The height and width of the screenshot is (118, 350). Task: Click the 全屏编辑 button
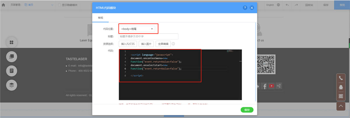point(163,44)
